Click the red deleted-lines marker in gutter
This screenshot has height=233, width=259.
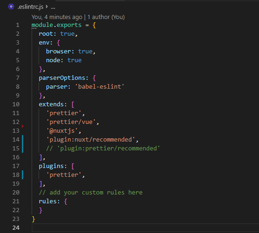click(23, 126)
